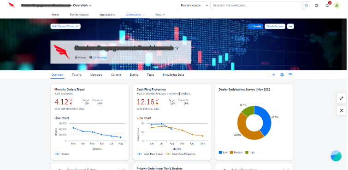This screenshot has height=170, width=348.
Task: Click the search magnifier button
Action: click(x=306, y=6)
